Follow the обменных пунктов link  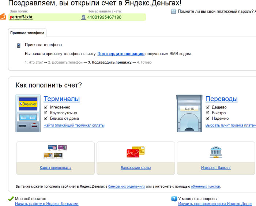pos(206,186)
